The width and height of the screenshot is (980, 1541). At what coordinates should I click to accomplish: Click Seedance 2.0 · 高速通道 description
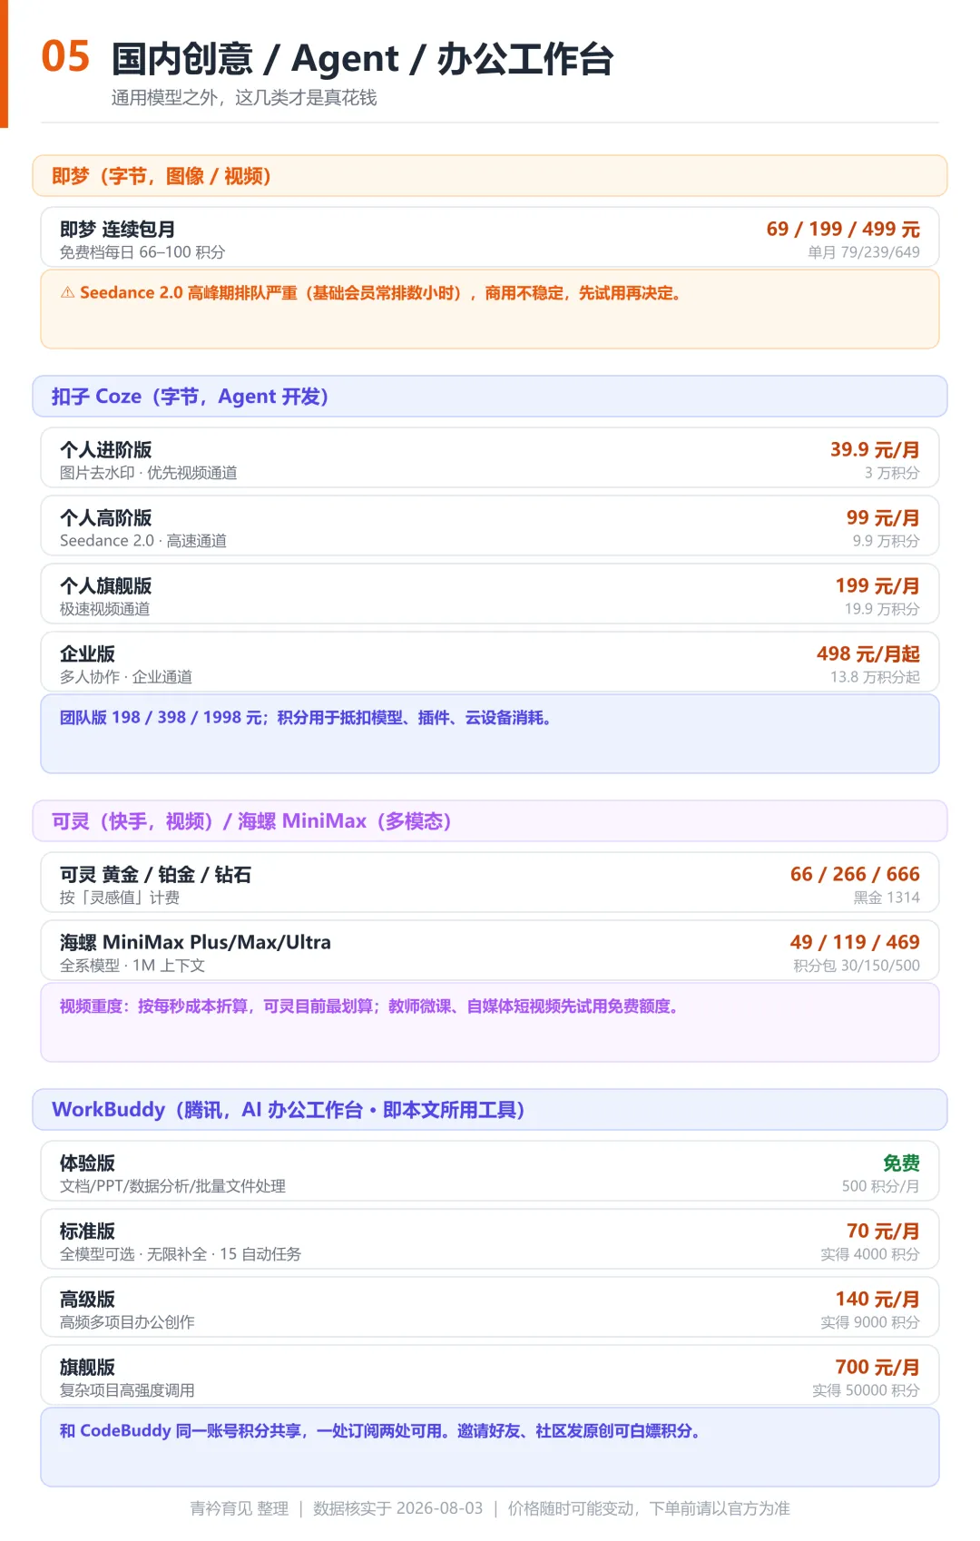tap(143, 541)
